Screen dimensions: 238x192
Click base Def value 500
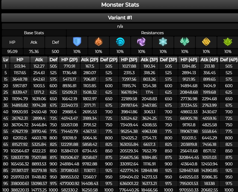55,52
